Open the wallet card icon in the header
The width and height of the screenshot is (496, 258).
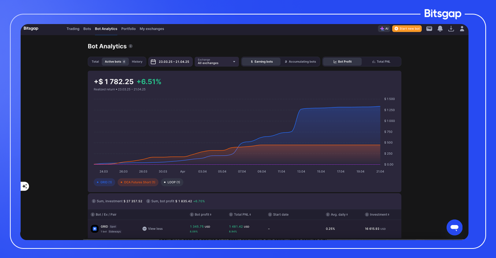pos(429,29)
